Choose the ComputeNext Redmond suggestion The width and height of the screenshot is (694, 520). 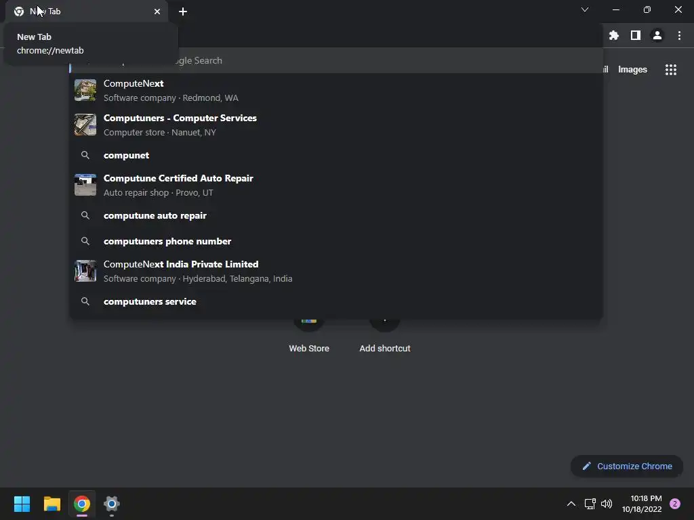click(x=336, y=90)
